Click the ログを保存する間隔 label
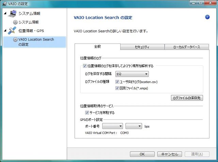Screen dimensions: 218x162 [x=98, y=74]
